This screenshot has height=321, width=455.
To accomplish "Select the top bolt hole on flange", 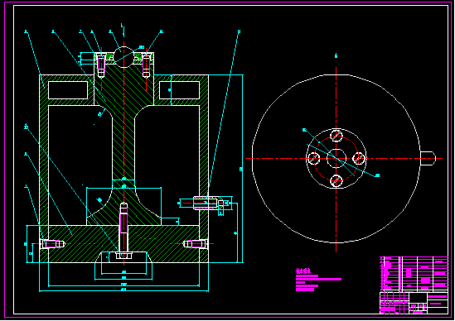I will click(336, 136).
